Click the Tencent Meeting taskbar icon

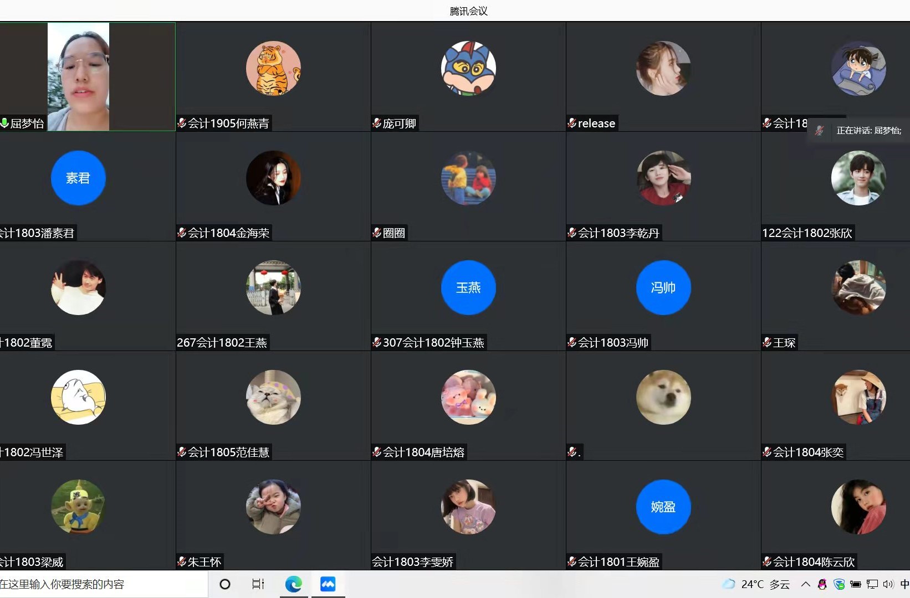click(328, 584)
